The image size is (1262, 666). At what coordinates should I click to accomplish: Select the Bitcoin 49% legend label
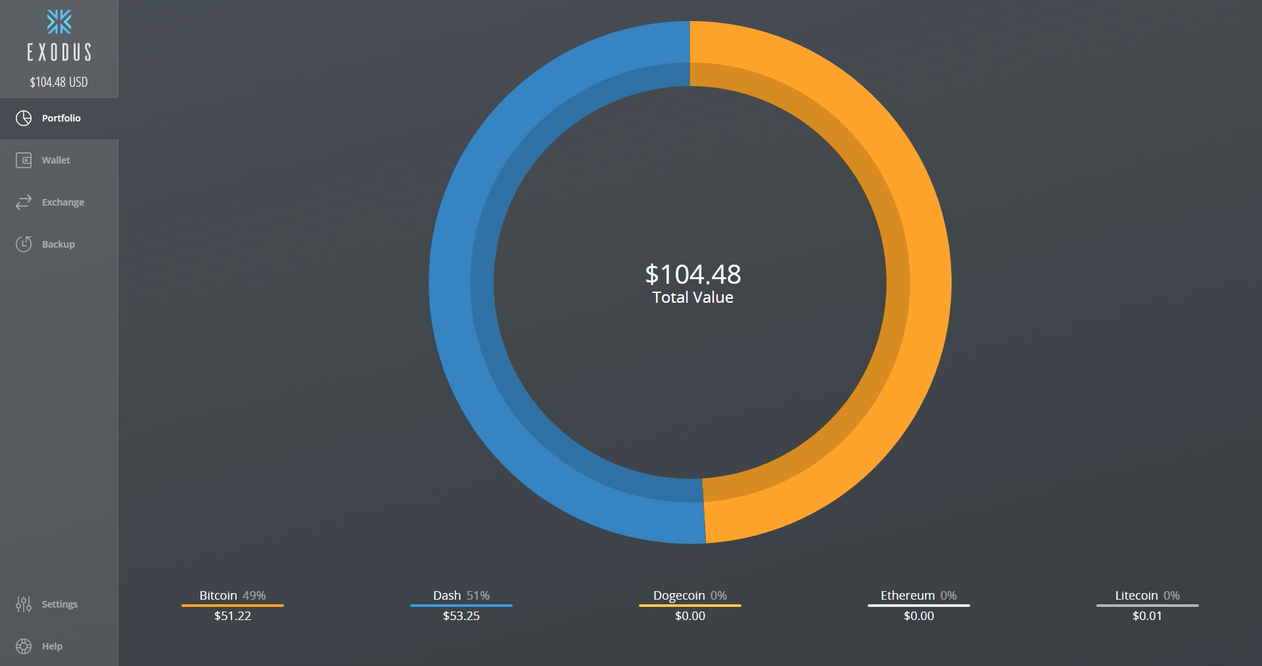coord(233,596)
